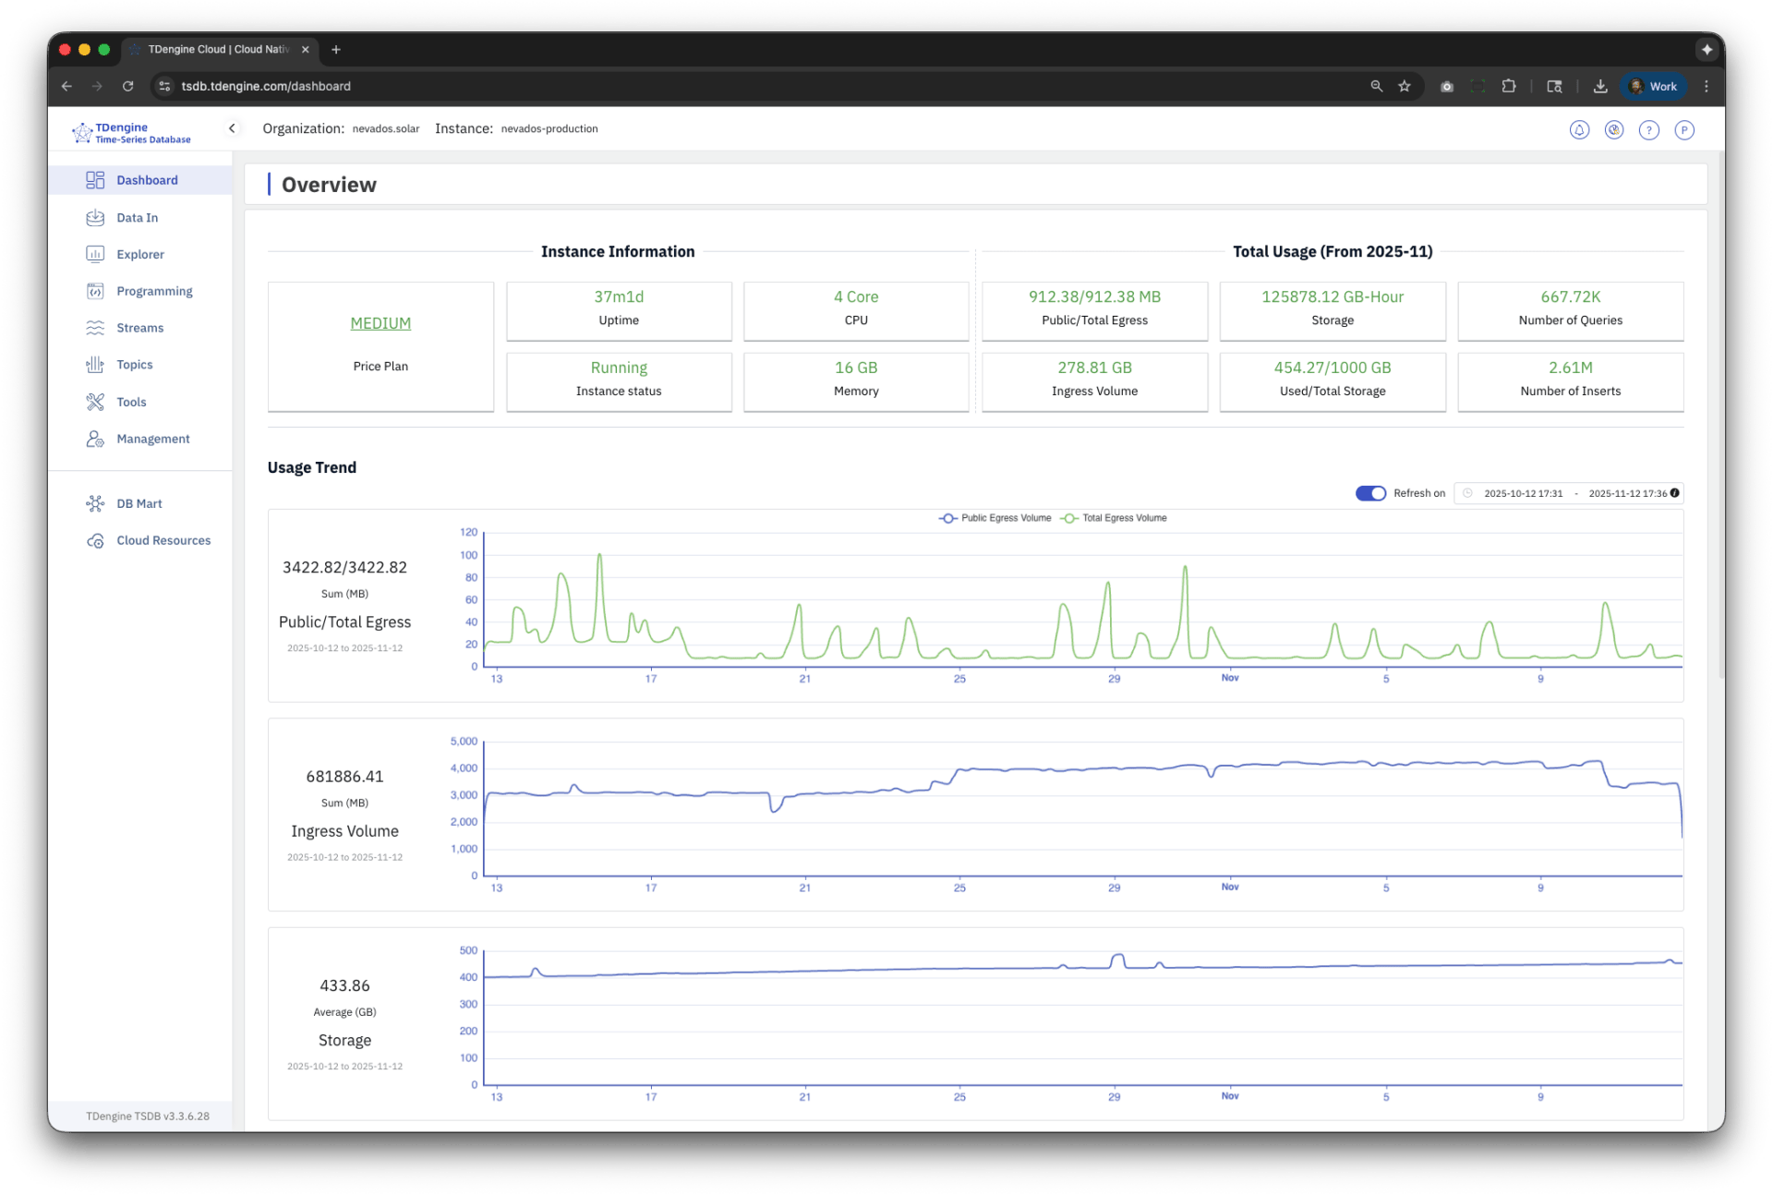Open the user profile P icon
Viewport: 1773px width, 1195px height.
coord(1683,130)
